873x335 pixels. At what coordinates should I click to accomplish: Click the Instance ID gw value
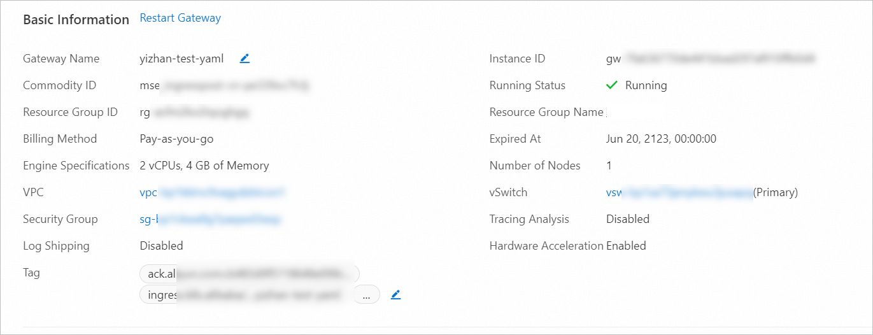[x=711, y=59]
